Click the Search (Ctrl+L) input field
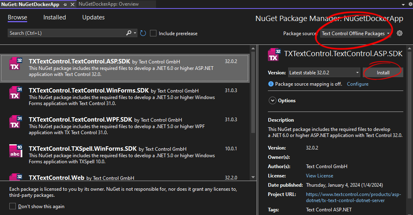Viewport: 413px width, 215px height. (67, 33)
